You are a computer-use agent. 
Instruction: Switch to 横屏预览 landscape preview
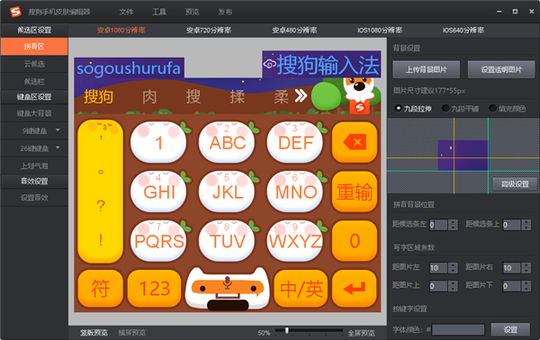click(132, 333)
